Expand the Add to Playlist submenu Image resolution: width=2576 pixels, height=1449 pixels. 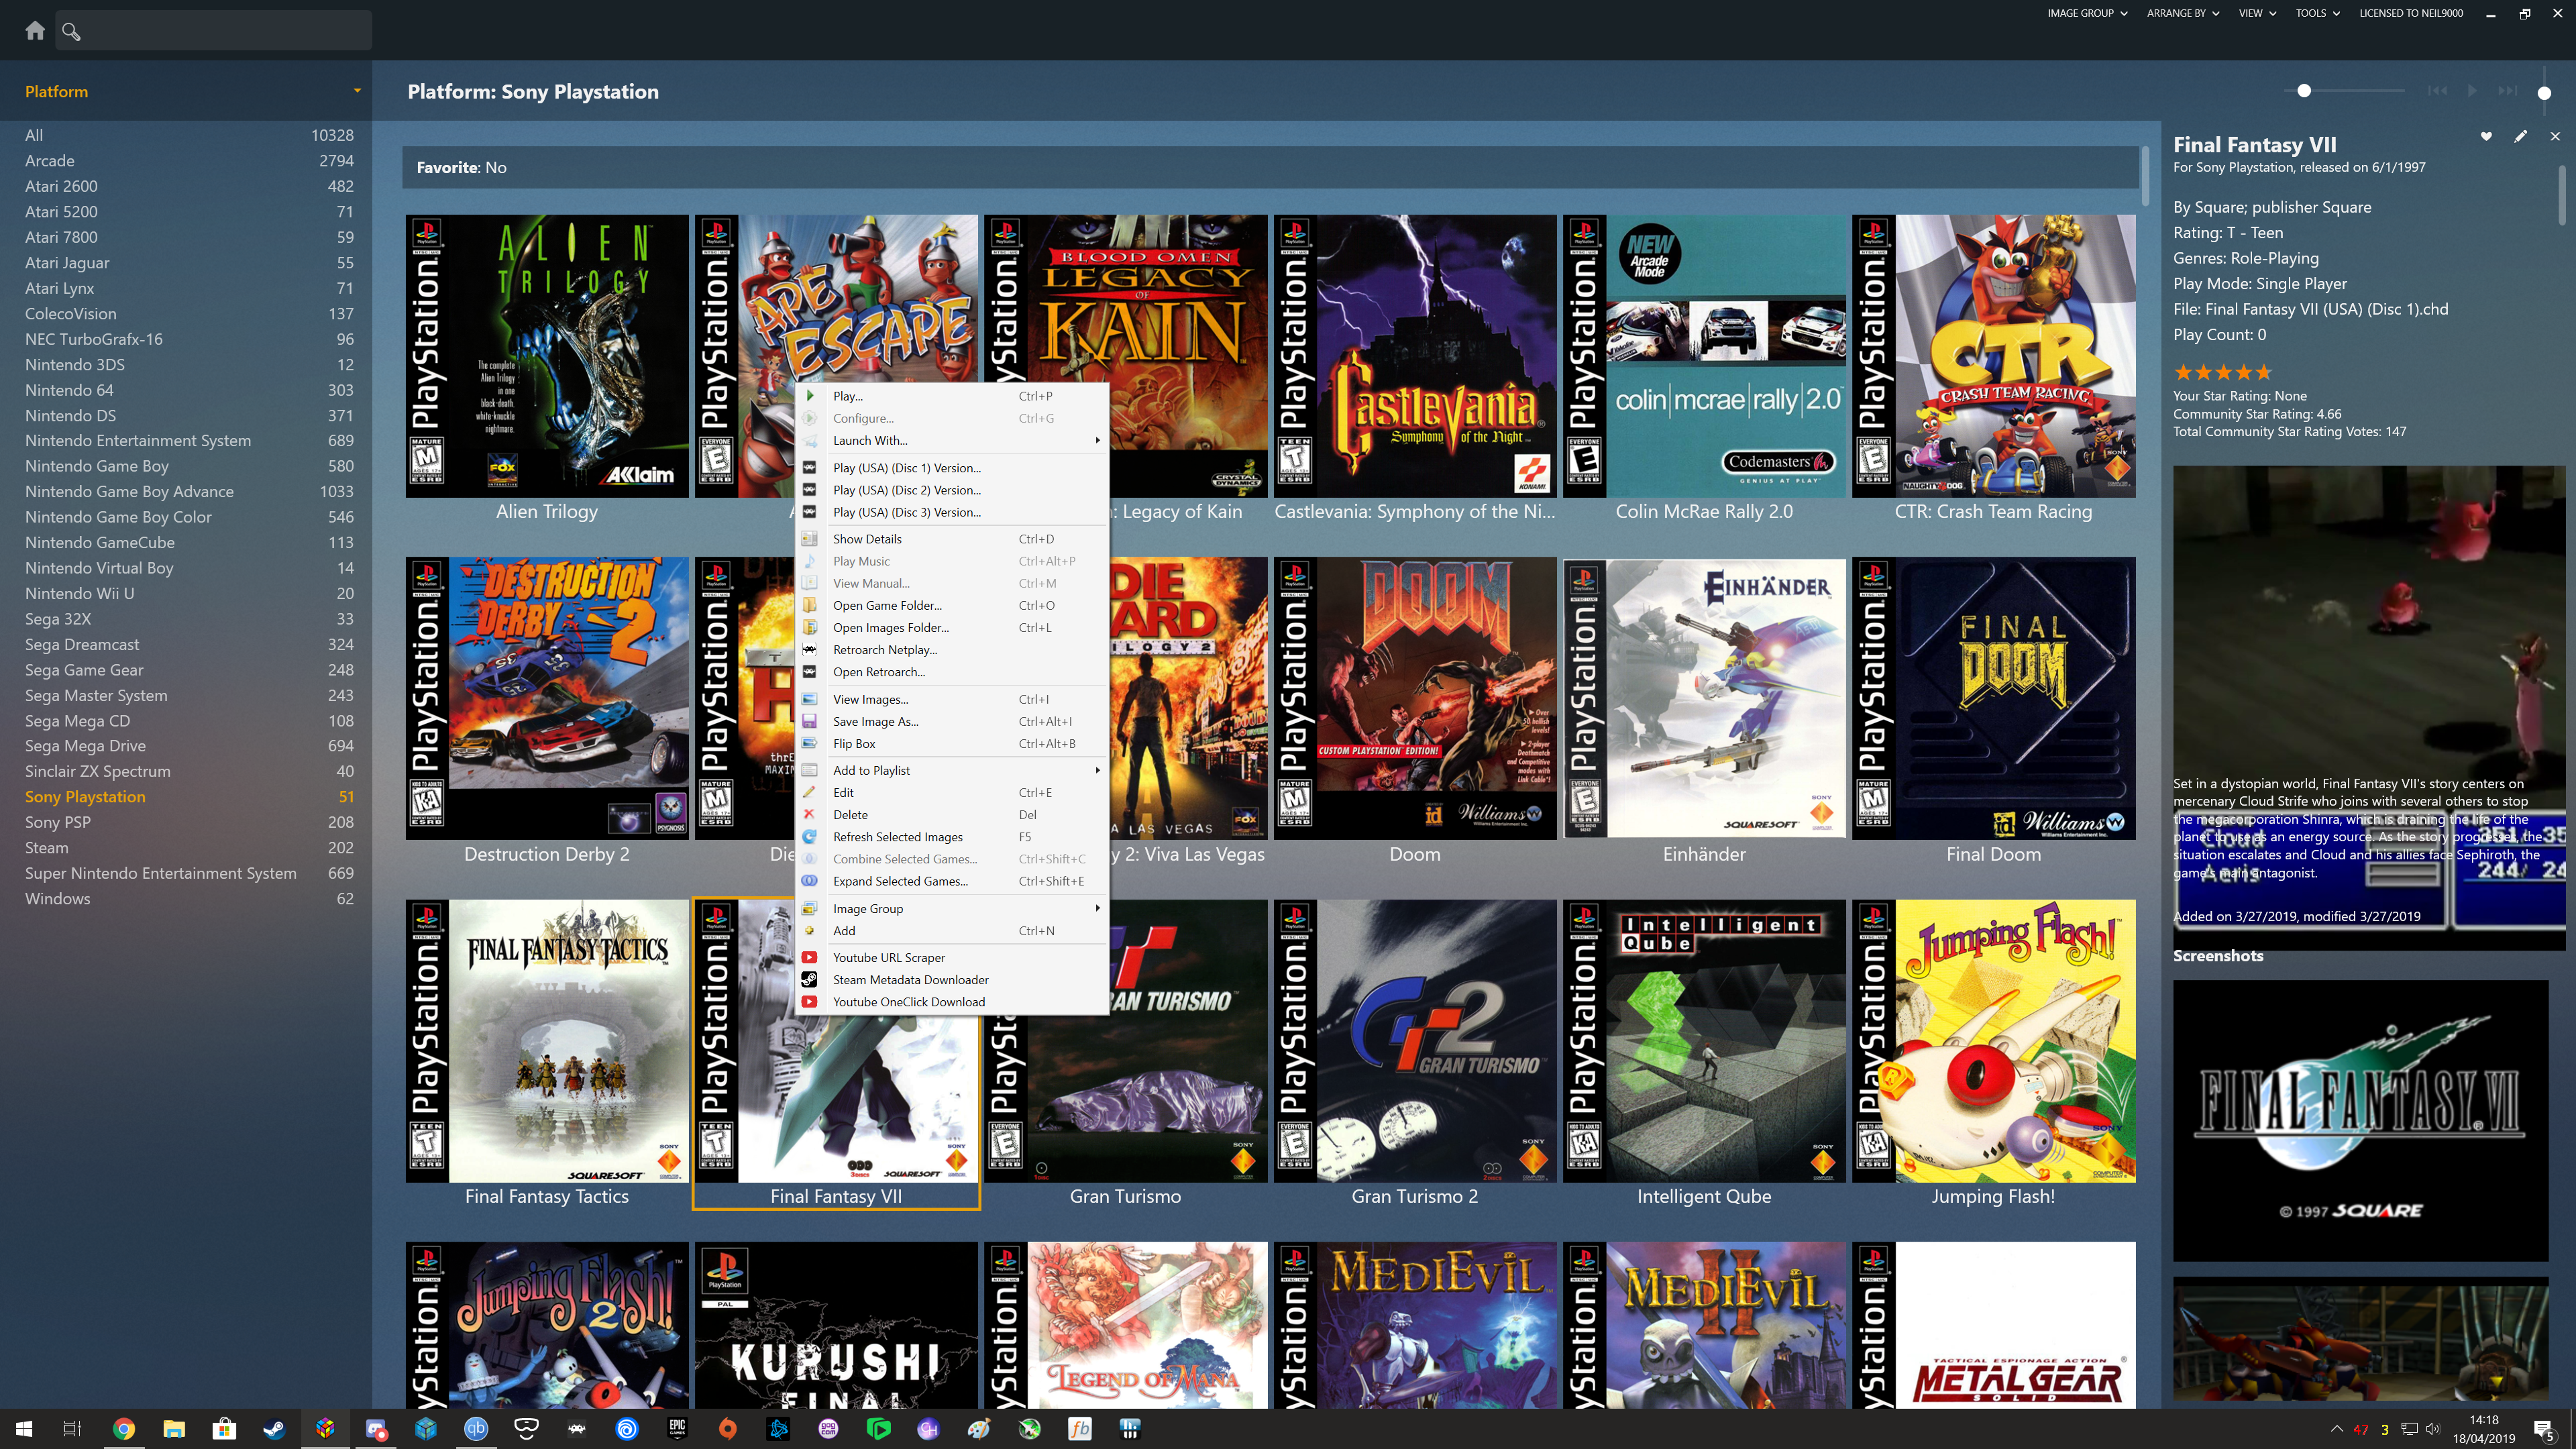coord(952,771)
